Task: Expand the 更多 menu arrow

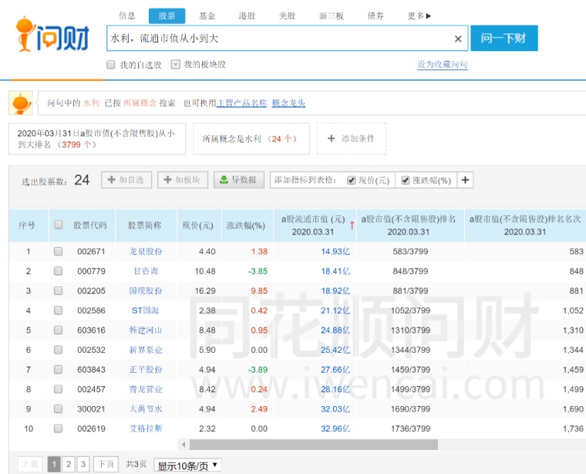Action: click(x=429, y=15)
